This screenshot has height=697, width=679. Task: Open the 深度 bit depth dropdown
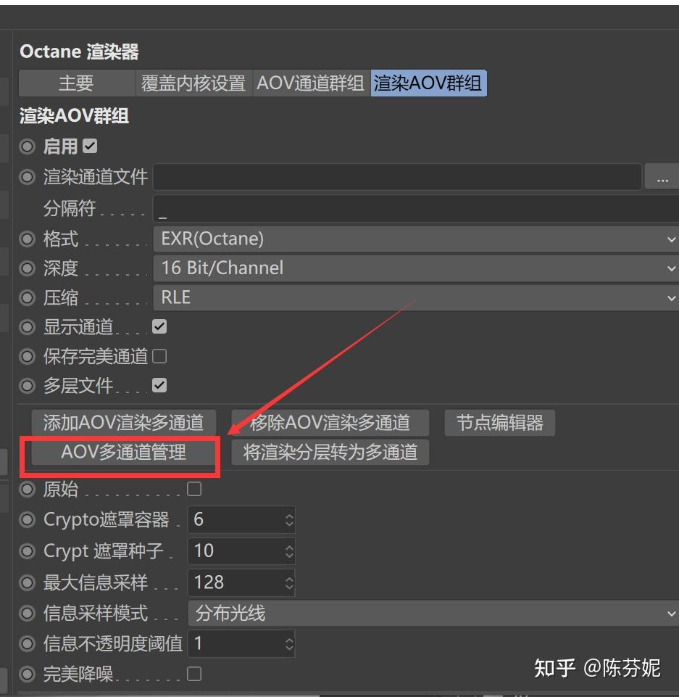tap(413, 268)
